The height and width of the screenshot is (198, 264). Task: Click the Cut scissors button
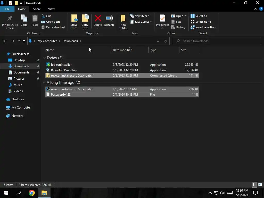click(46, 16)
